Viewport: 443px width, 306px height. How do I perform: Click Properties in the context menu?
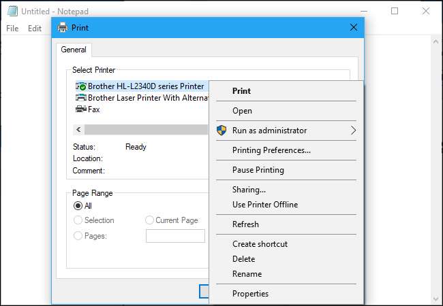point(250,294)
